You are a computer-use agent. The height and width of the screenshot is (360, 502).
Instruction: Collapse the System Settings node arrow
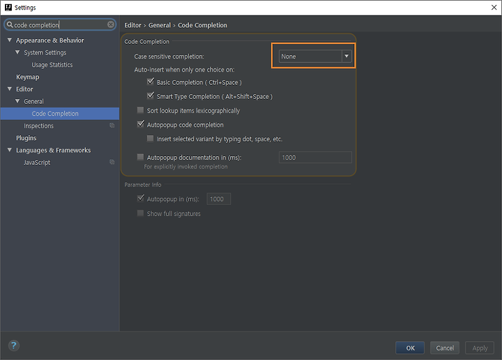pyautogui.click(x=17, y=52)
